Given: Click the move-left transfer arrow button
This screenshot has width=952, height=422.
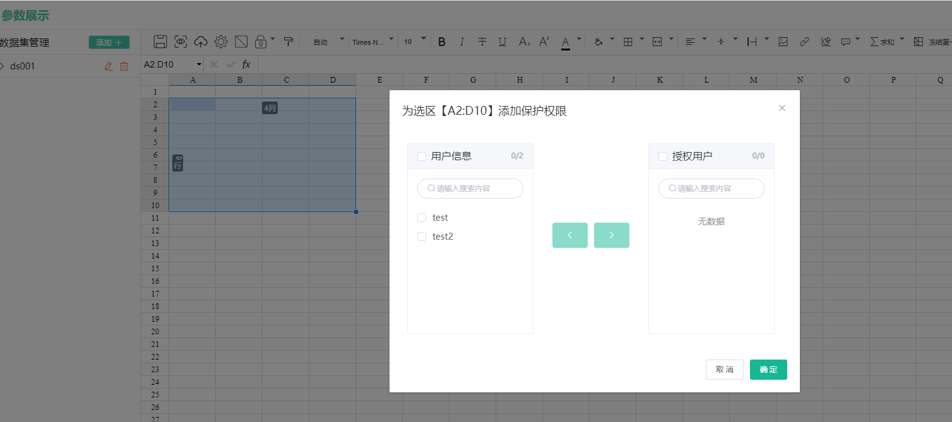Looking at the screenshot, I should tap(570, 235).
